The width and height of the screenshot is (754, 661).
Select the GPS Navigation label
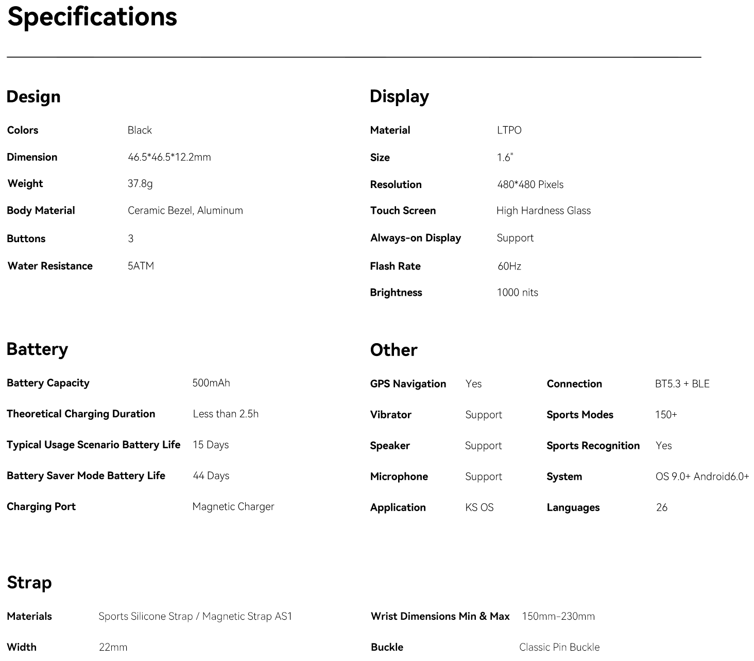pyautogui.click(x=408, y=384)
